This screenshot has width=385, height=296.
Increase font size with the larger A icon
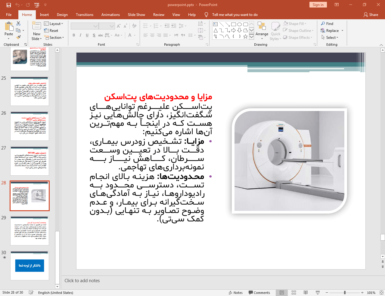[x=119, y=26]
